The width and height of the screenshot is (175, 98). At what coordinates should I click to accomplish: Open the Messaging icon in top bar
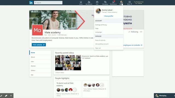105,3
